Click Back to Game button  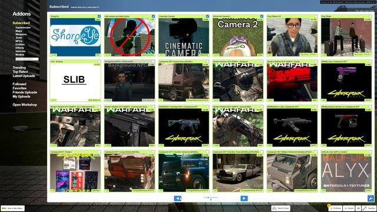point(280,208)
